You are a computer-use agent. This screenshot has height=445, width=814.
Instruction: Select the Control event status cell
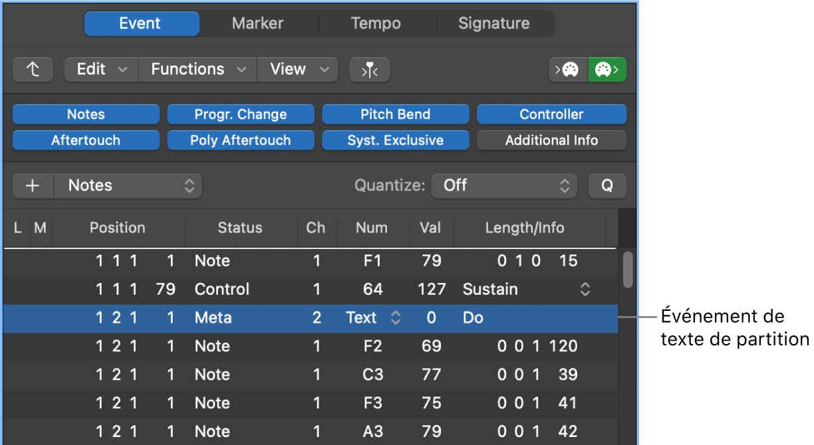[x=222, y=290]
